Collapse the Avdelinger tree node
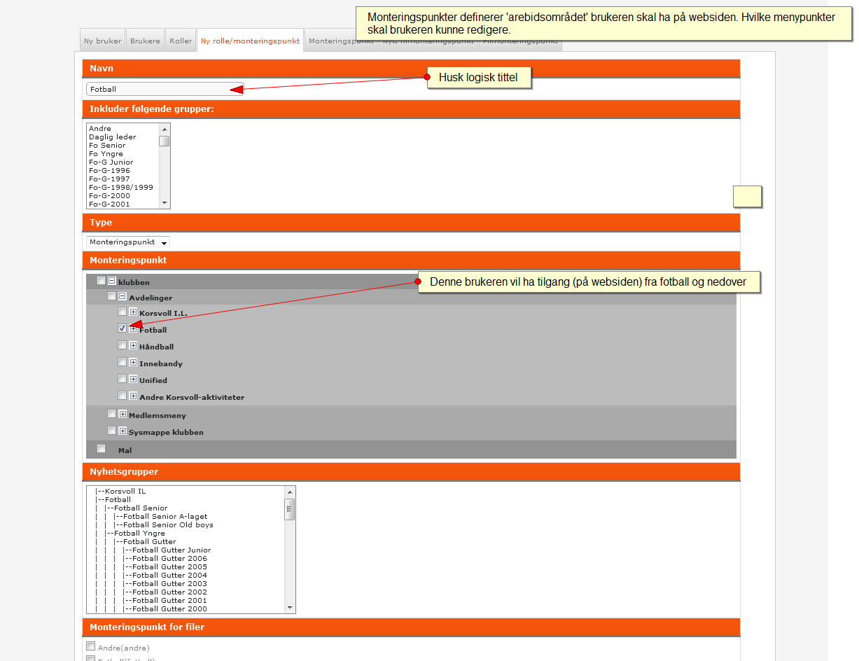 point(123,296)
